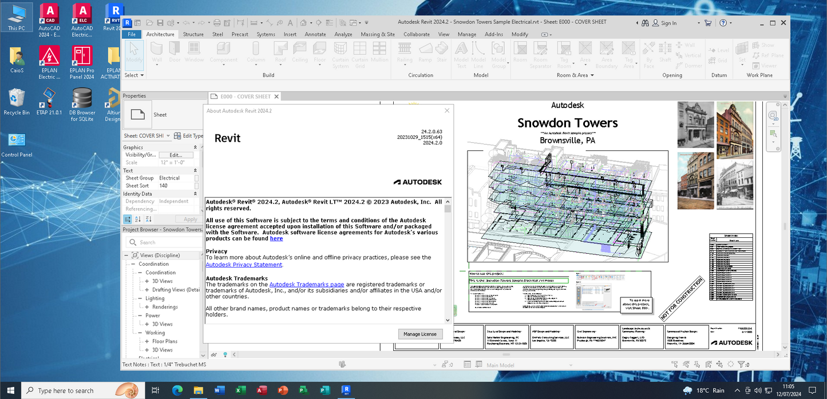
Task: Select the Wall tool in Build panel
Action: [x=157, y=54]
